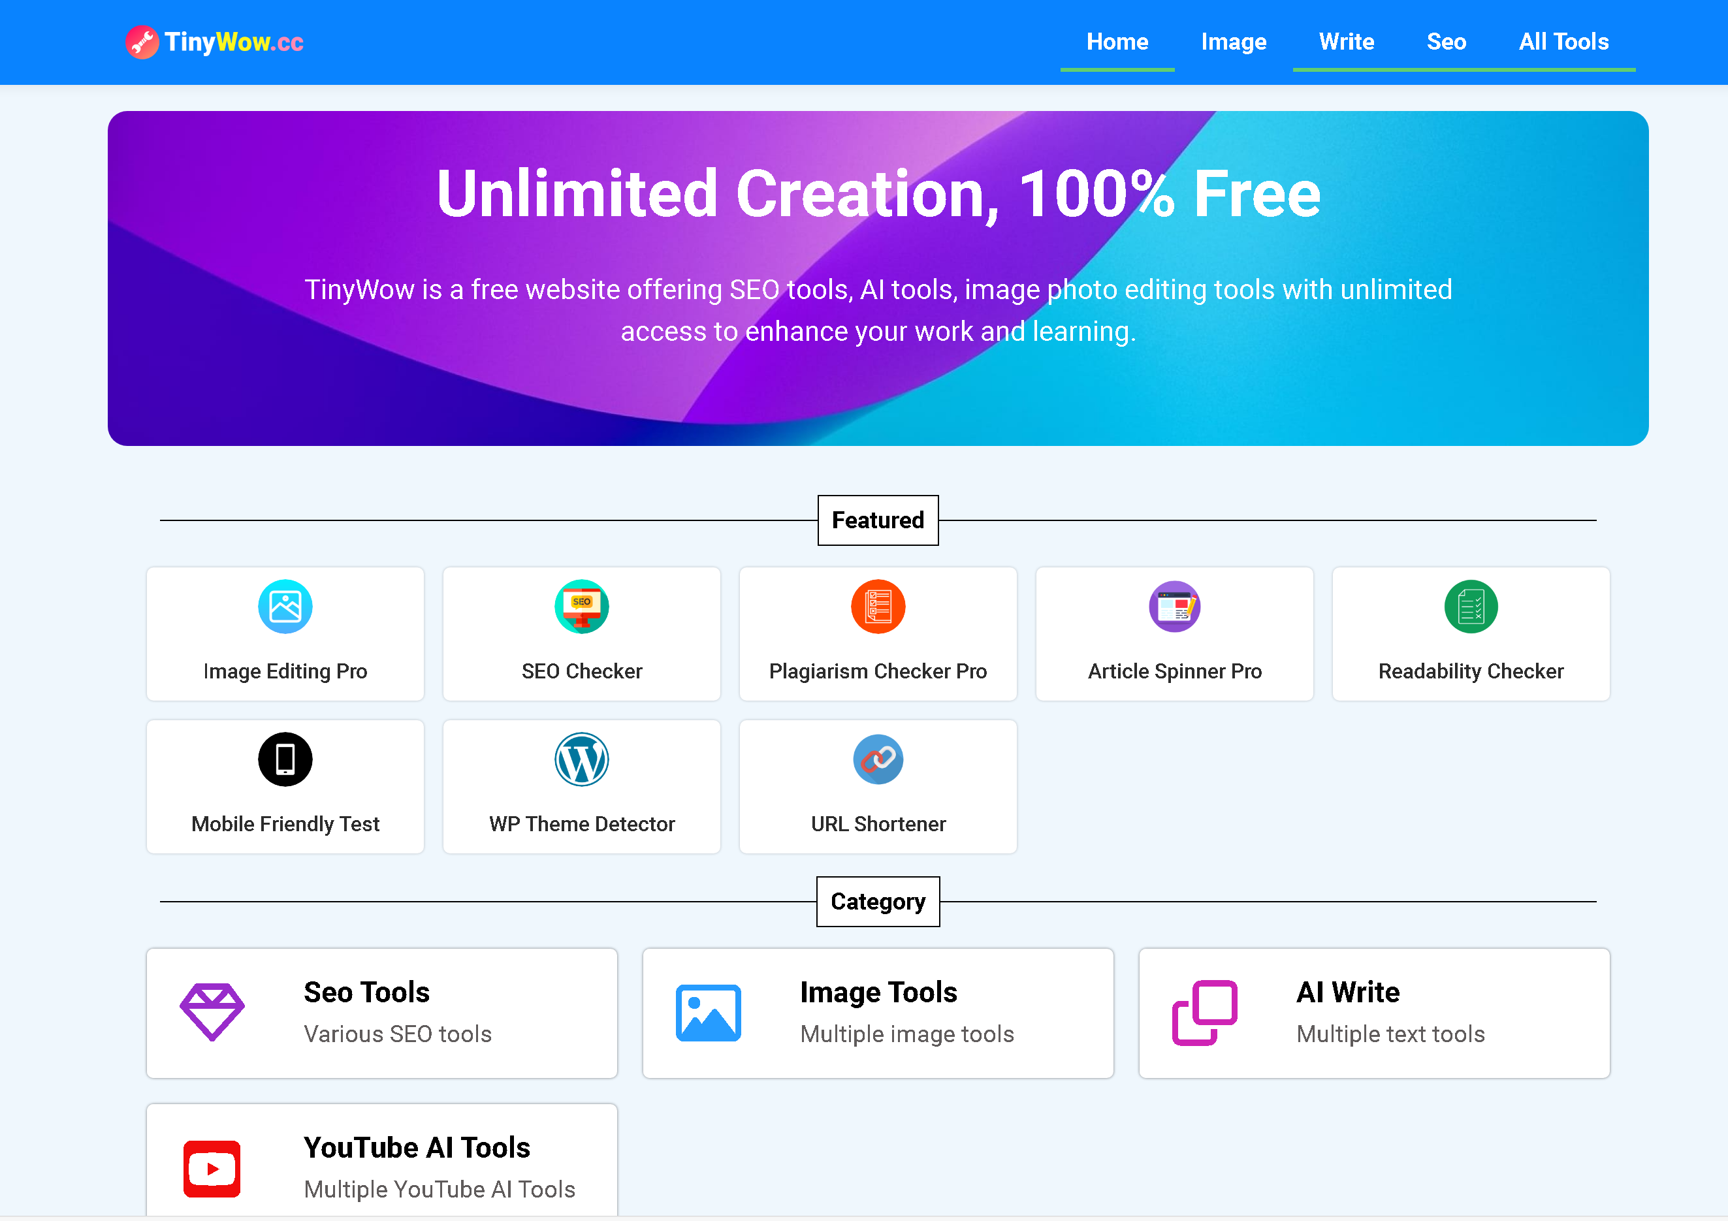This screenshot has height=1221, width=1728.
Task: Click the Image Tools category title
Action: tap(878, 992)
